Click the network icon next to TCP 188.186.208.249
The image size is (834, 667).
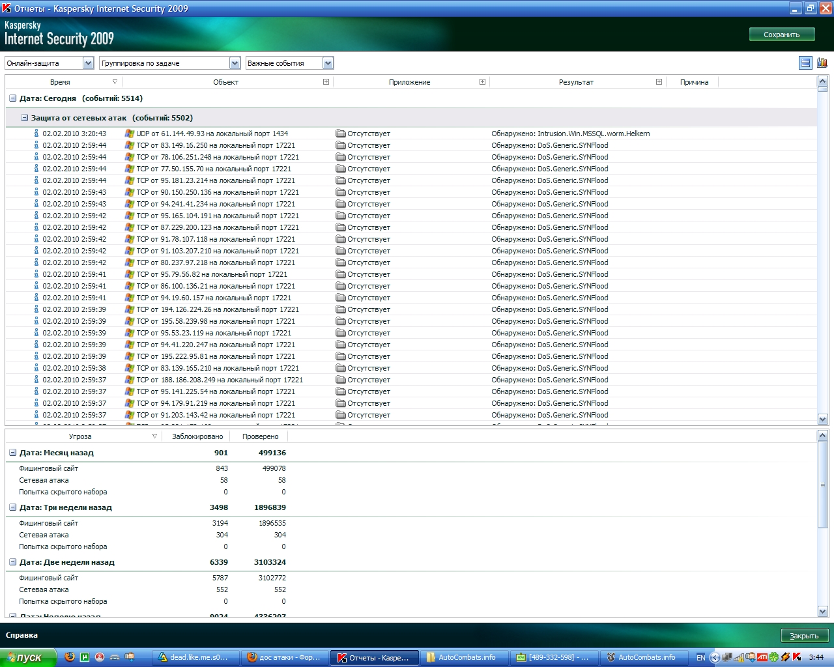(130, 380)
